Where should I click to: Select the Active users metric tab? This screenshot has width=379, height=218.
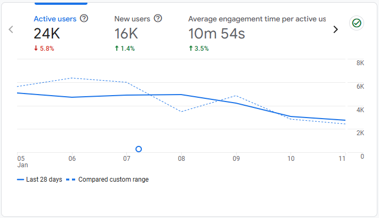pyautogui.click(x=55, y=19)
